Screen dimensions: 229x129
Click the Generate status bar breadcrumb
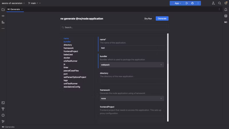pyautogui.click(x=8, y=127)
